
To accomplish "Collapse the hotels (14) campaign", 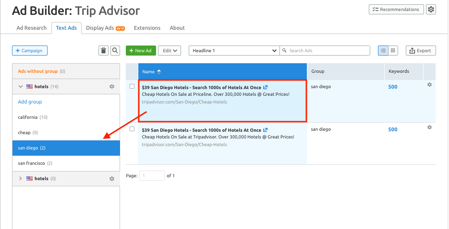I will [x=20, y=87].
